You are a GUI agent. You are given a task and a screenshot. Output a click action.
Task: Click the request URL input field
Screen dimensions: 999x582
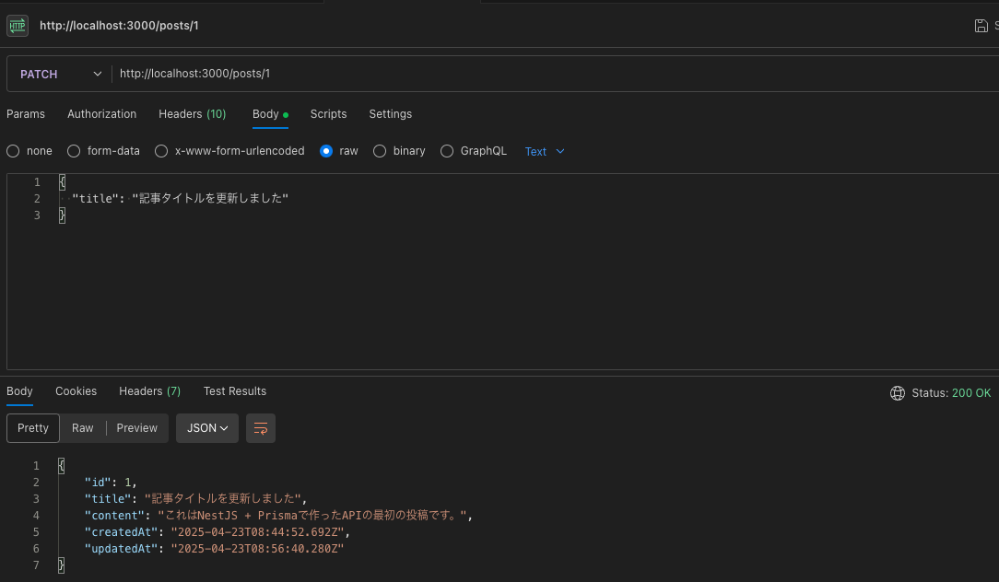[554, 74]
